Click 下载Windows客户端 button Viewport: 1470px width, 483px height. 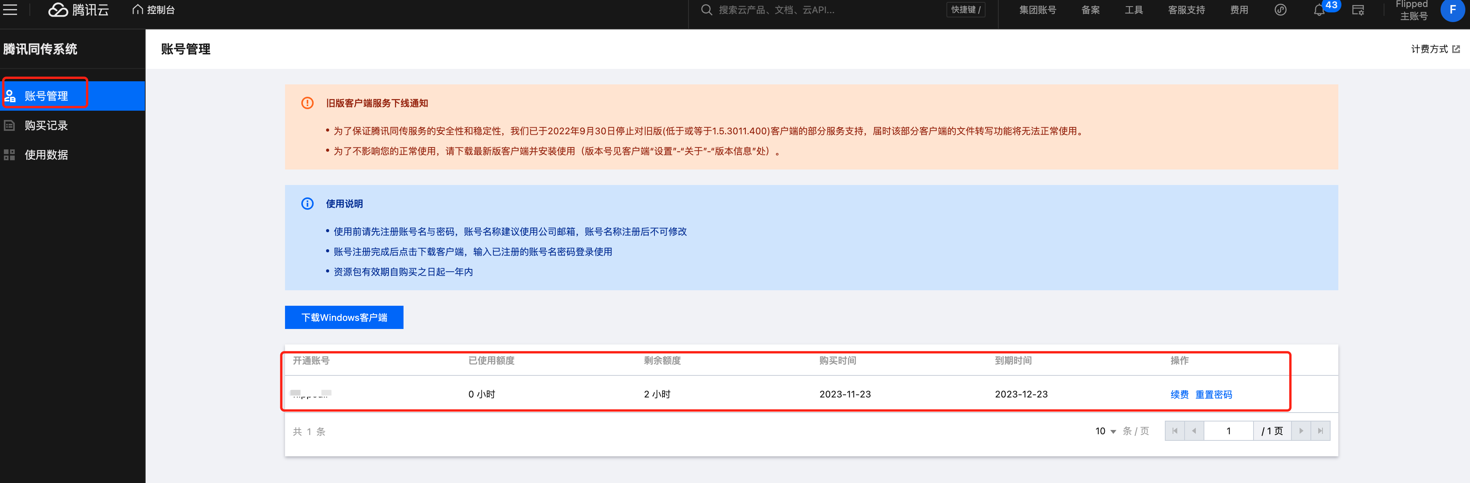click(343, 317)
